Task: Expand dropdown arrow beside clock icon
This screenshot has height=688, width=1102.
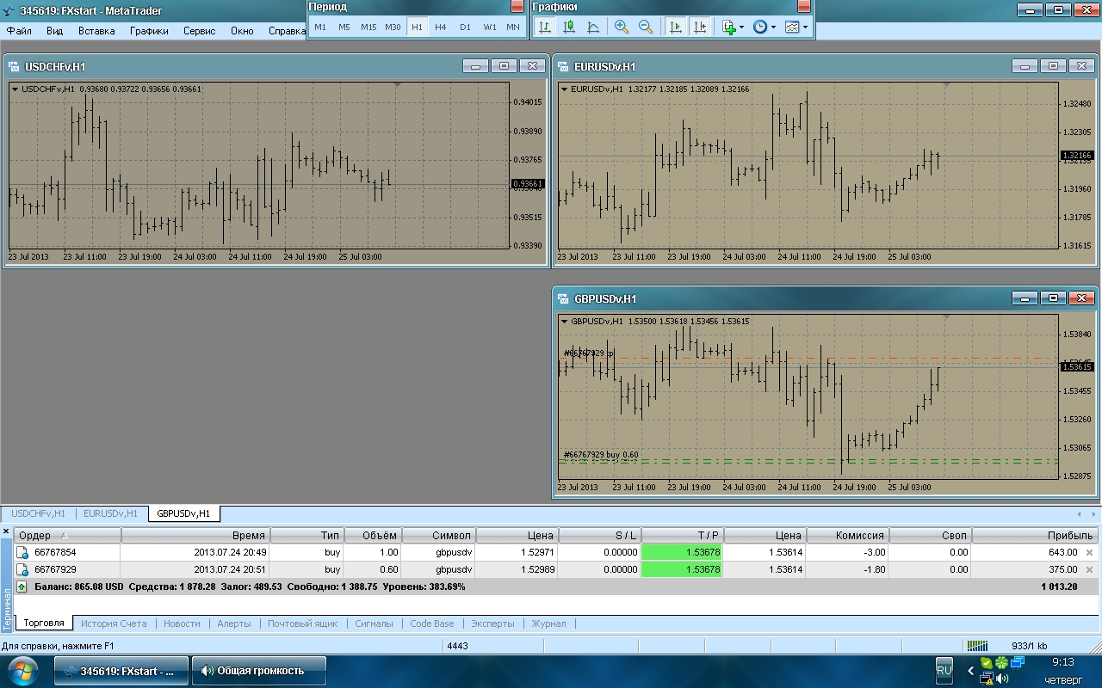Action: click(773, 27)
